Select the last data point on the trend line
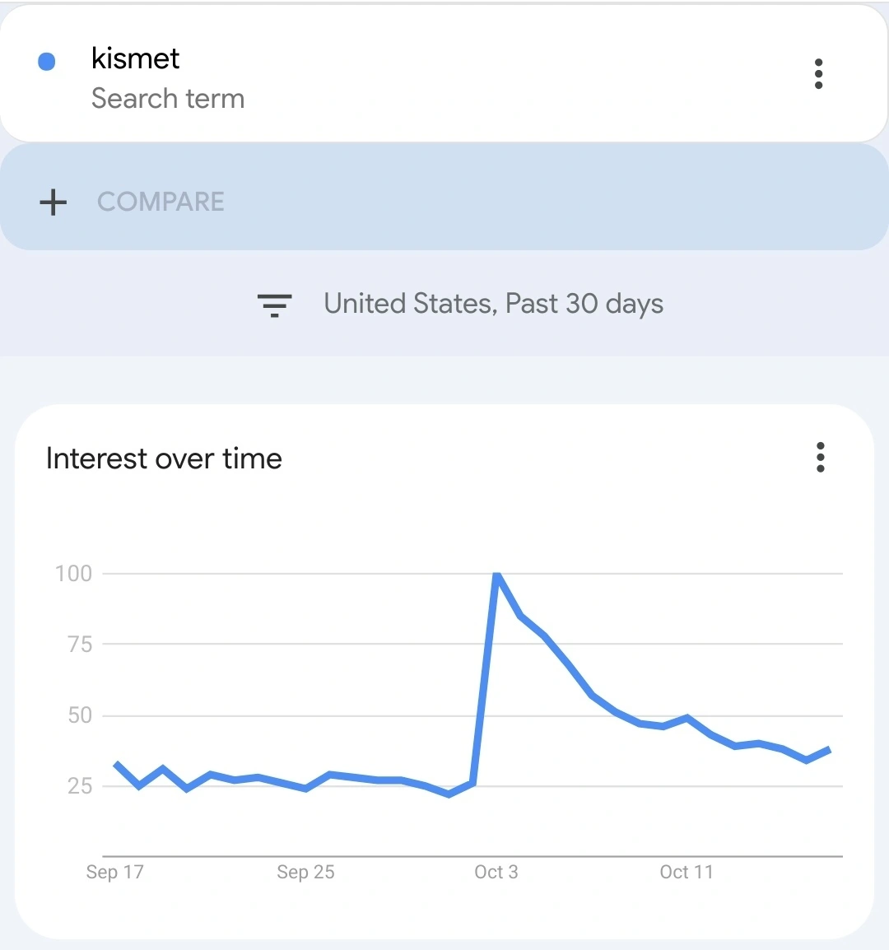889x950 pixels. (830, 749)
